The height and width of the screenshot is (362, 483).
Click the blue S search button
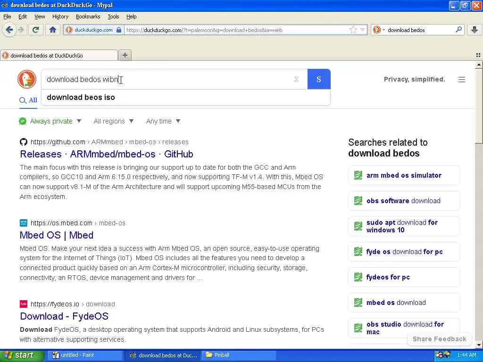[x=319, y=79]
